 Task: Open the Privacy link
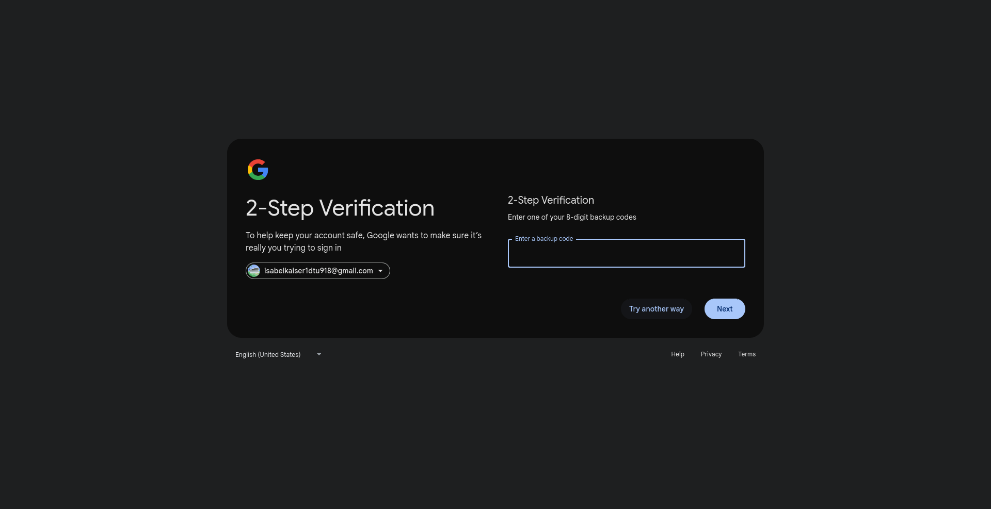point(711,354)
